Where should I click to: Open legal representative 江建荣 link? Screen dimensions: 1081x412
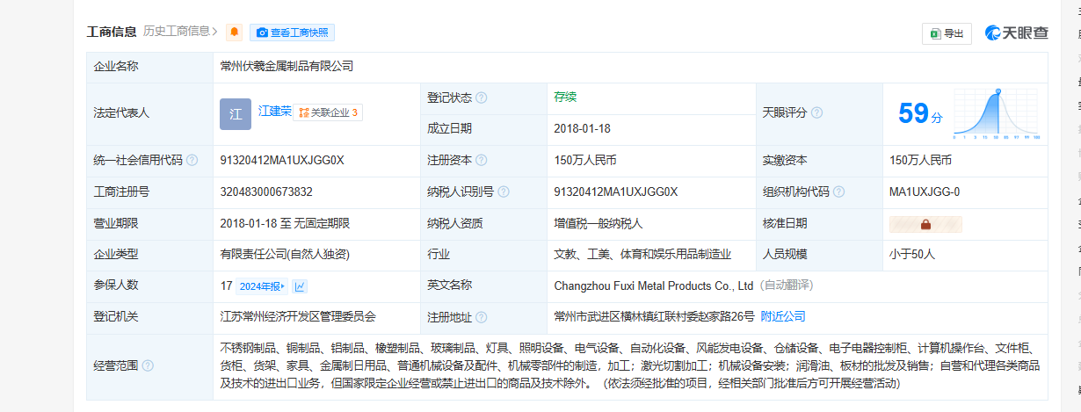pos(275,112)
